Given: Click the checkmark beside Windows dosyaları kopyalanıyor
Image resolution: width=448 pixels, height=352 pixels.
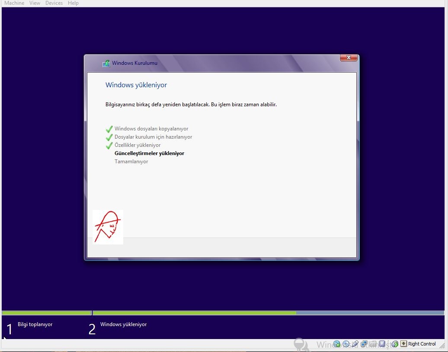Looking at the screenshot, I should click(109, 129).
